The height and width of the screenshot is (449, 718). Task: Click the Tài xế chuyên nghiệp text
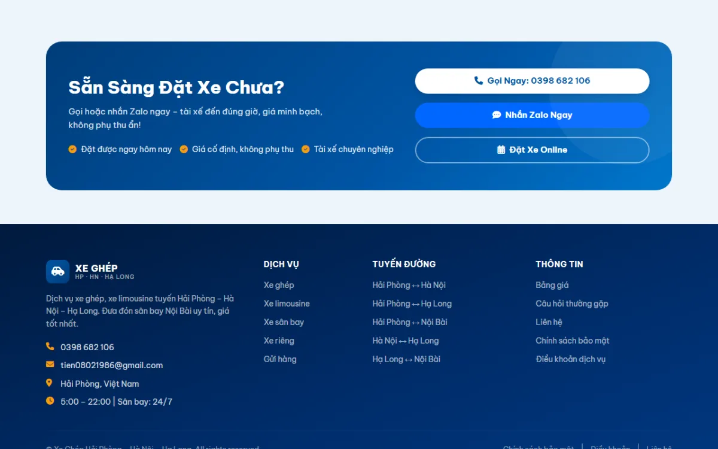(354, 149)
